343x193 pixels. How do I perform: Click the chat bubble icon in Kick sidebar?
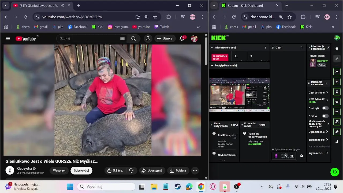point(337,102)
